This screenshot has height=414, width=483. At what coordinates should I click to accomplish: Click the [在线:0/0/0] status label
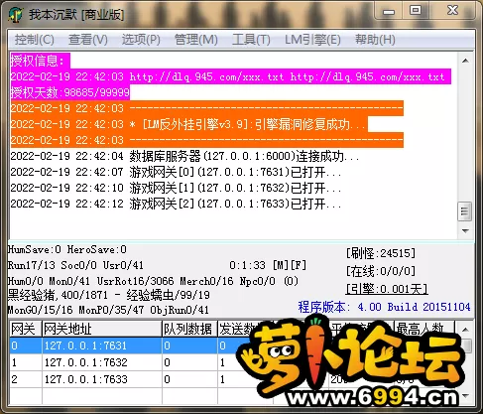[x=381, y=271]
